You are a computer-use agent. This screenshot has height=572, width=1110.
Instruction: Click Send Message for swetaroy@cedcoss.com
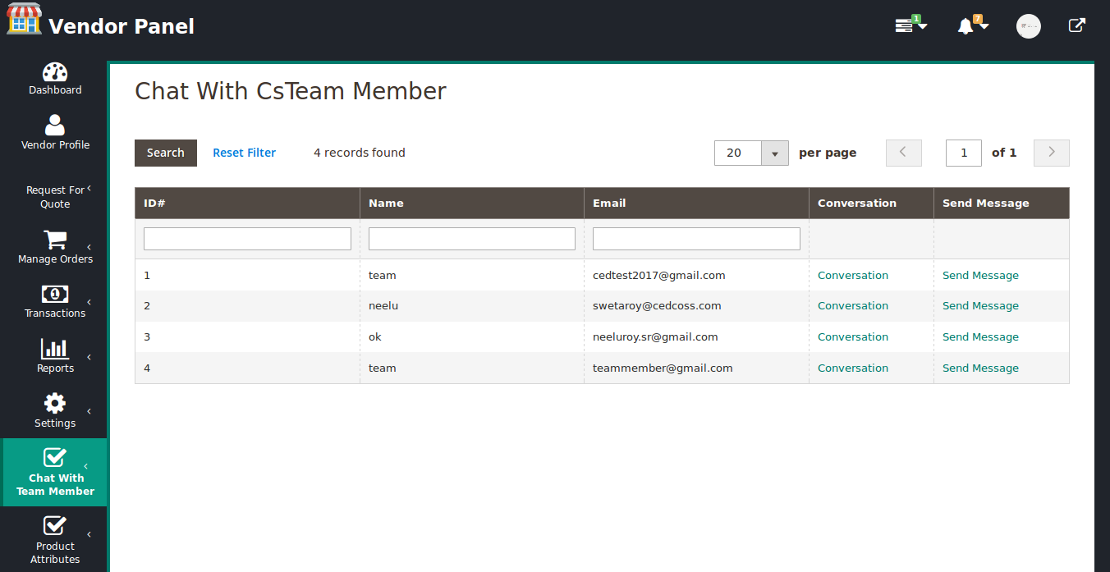coord(980,305)
